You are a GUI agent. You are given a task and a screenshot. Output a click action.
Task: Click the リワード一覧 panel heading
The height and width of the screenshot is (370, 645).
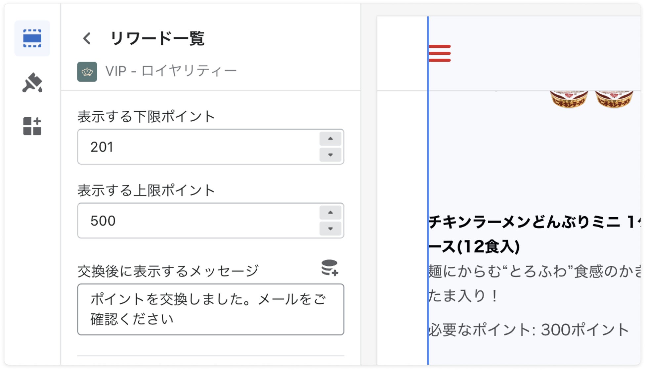click(x=157, y=38)
